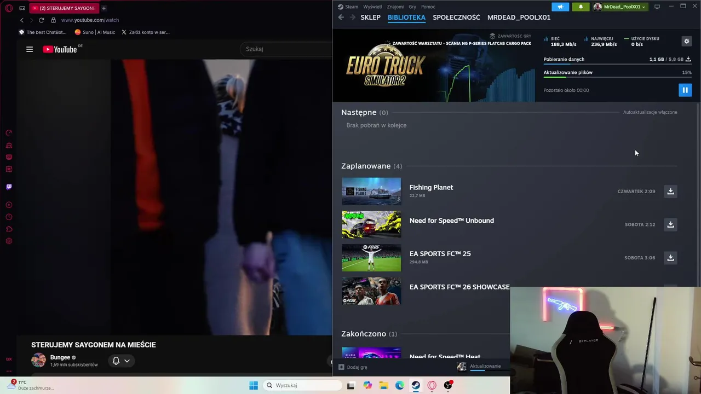The width and height of the screenshot is (701, 394).
Task: Open the Fishing Planet thumbnail
Action: pos(371,192)
